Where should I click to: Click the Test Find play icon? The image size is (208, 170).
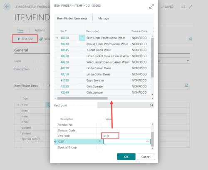(x=19, y=39)
